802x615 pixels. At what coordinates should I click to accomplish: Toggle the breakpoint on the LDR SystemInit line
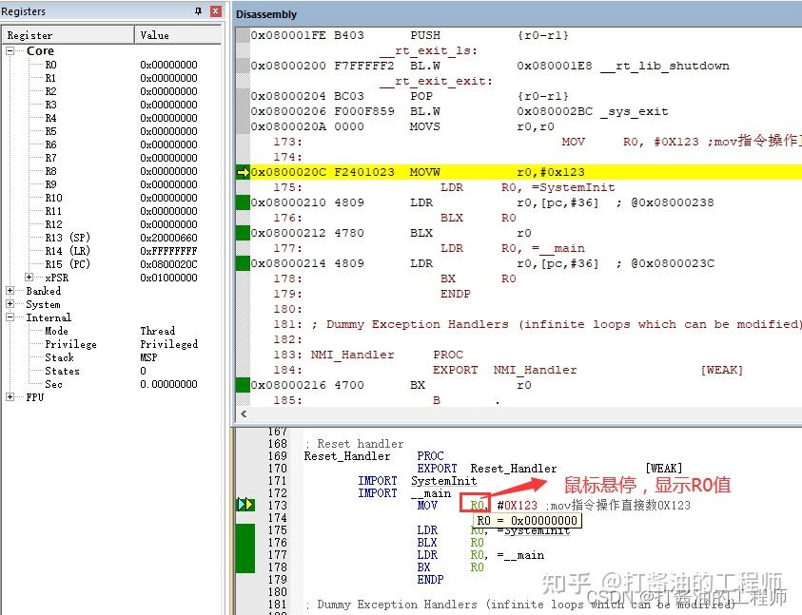[x=245, y=529]
